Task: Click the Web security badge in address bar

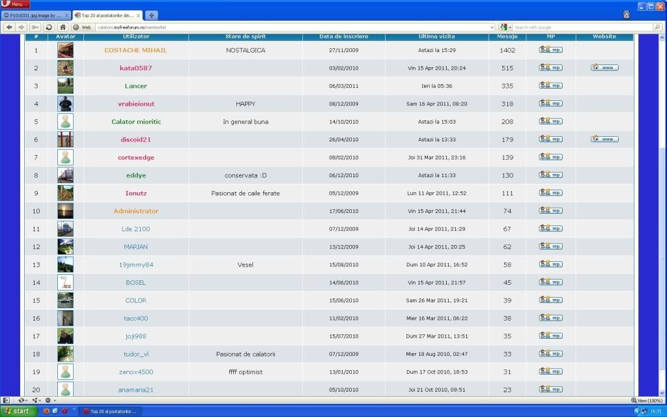Action: pos(83,27)
